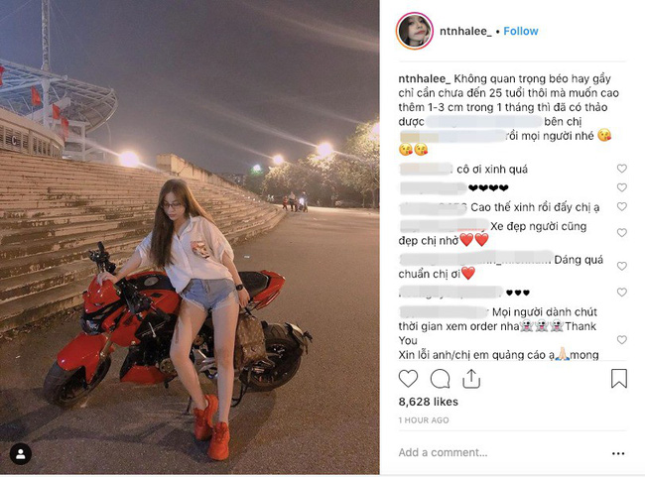Like the 'Dáng quá chuẩn' comment

point(621,266)
